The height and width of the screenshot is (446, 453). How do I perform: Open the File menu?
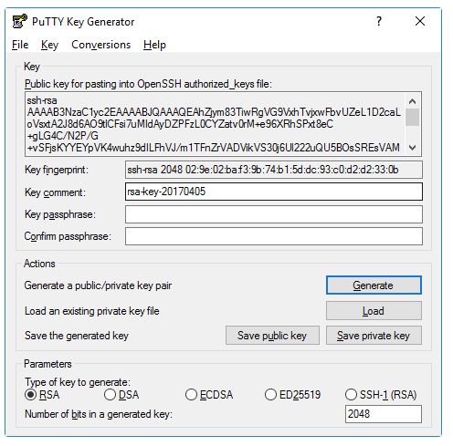(20, 45)
